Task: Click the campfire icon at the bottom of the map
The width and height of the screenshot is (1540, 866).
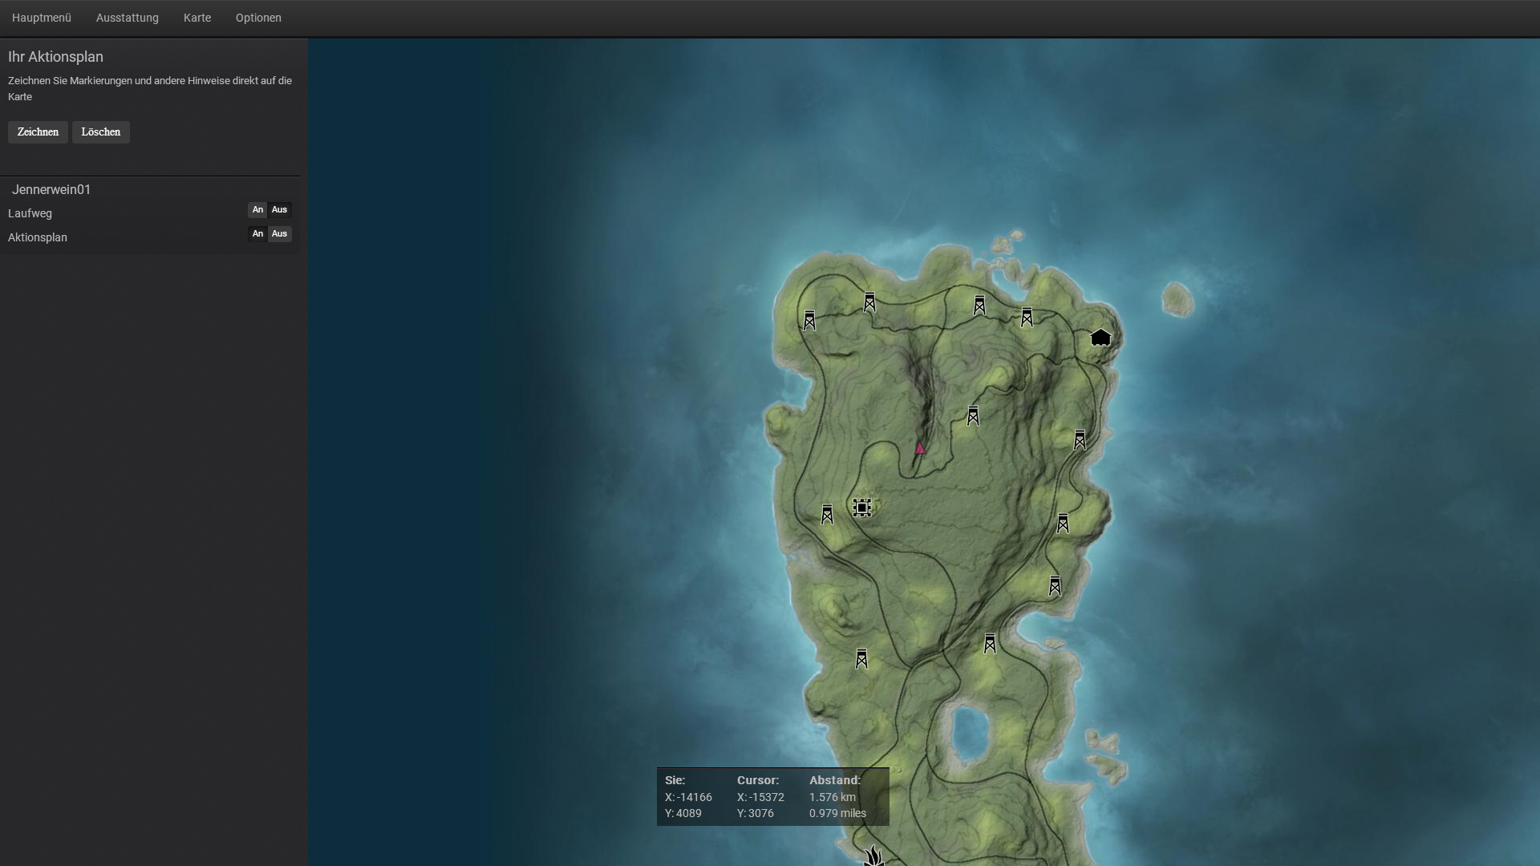Action: click(x=873, y=857)
